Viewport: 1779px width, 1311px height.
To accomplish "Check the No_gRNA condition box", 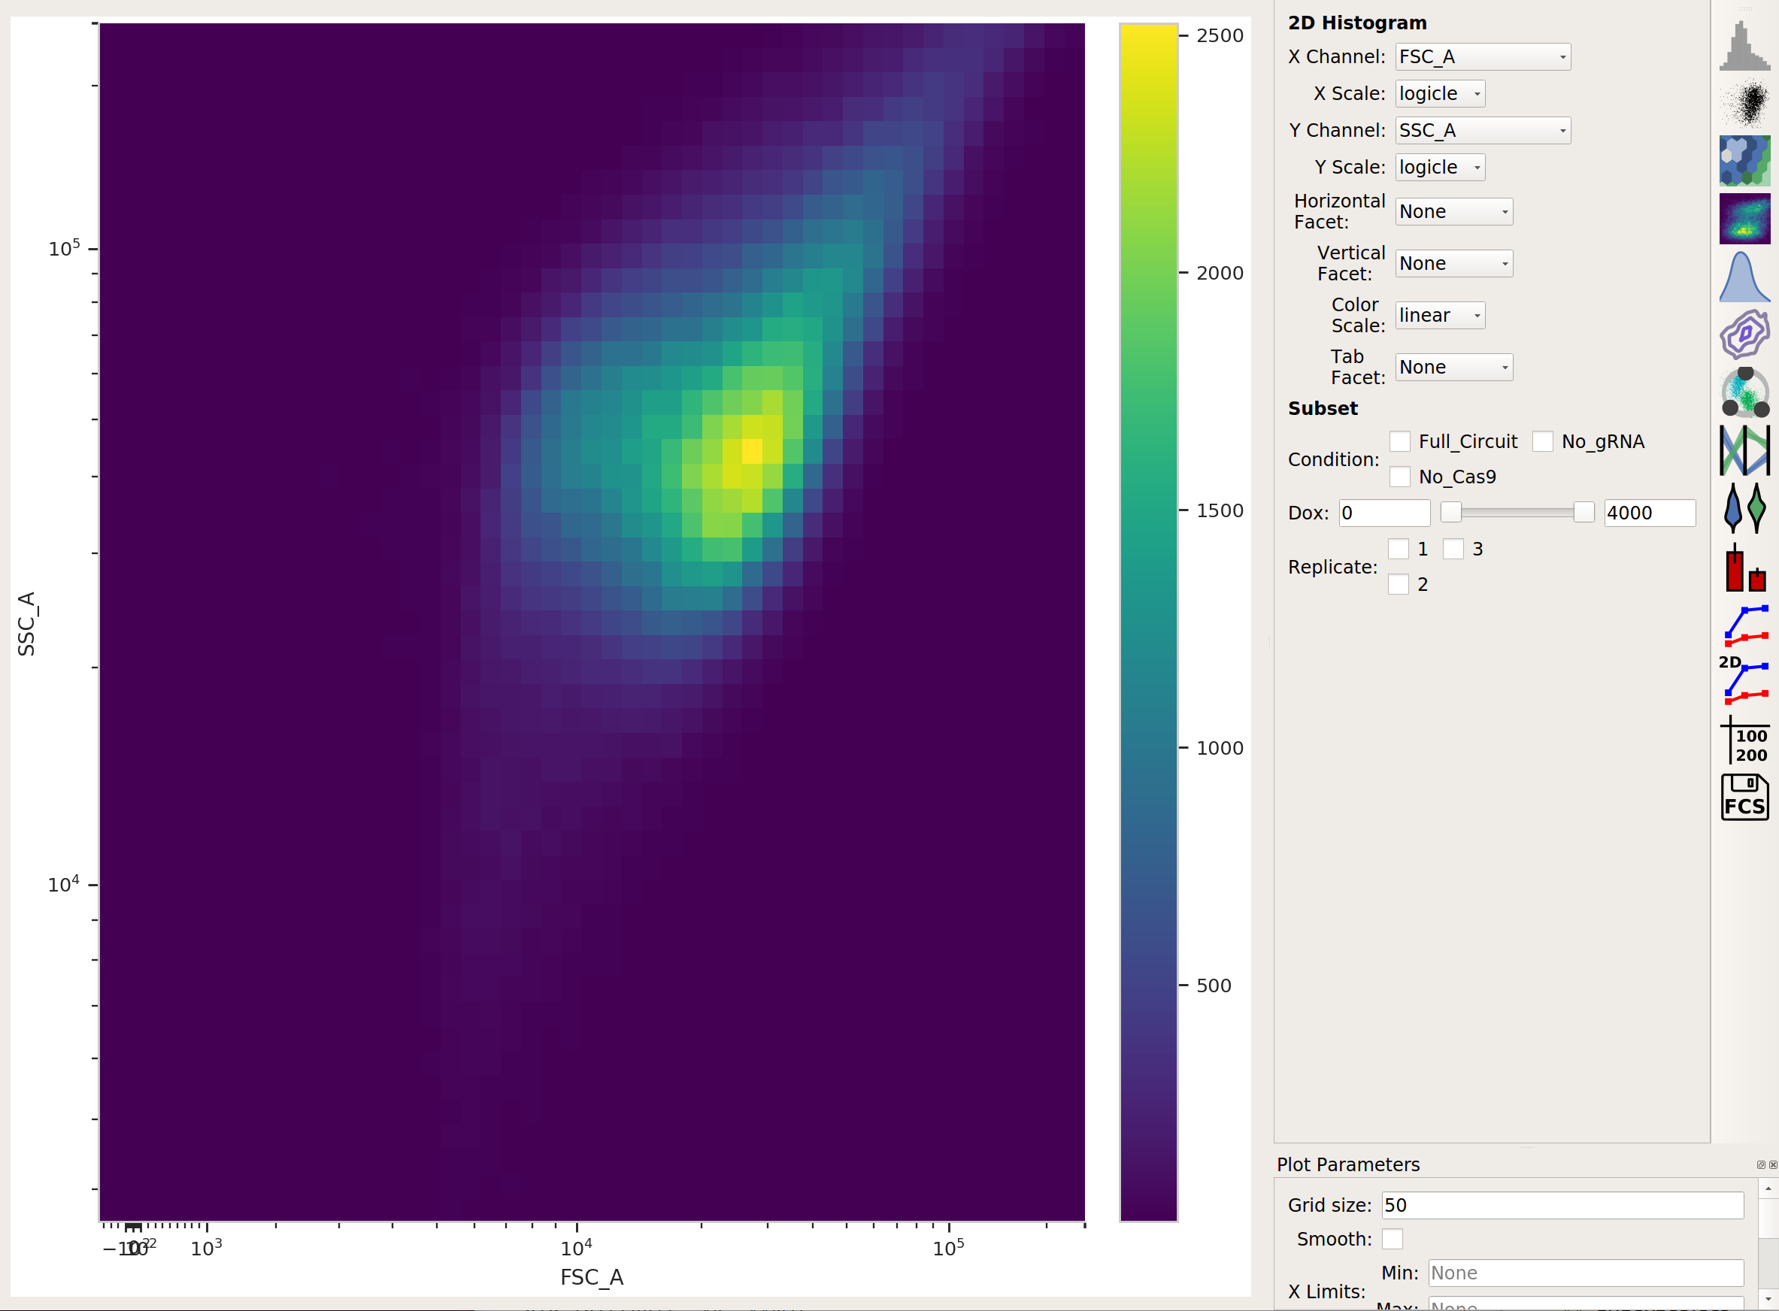I will click(x=1542, y=441).
